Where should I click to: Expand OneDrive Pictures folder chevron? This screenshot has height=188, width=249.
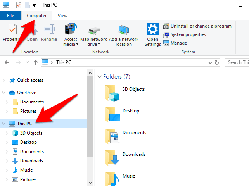[x=7, y=111]
